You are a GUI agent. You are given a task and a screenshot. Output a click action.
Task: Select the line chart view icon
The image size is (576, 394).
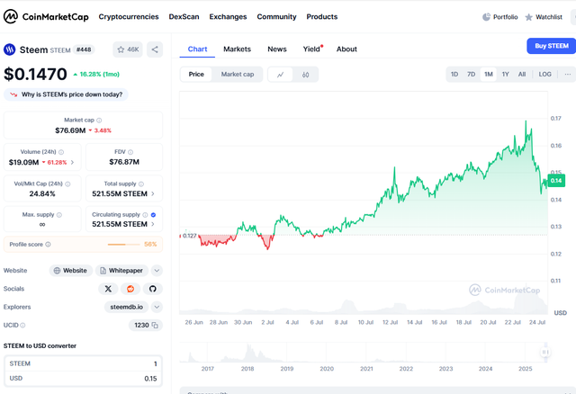click(x=280, y=75)
